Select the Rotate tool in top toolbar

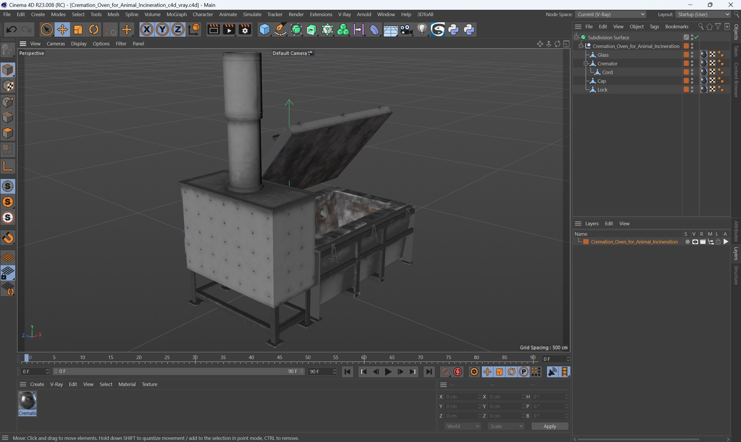point(94,29)
